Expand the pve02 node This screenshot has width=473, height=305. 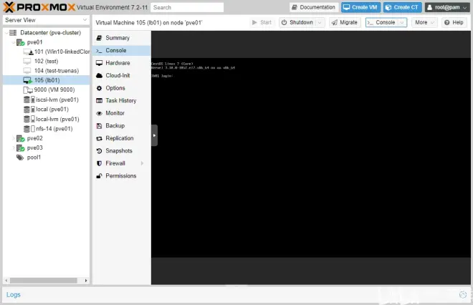click(x=14, y=138)
